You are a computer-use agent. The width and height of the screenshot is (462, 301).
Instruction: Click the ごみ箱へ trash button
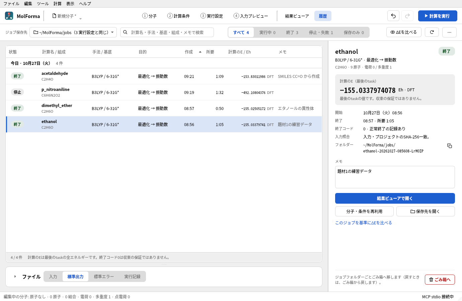440,280
